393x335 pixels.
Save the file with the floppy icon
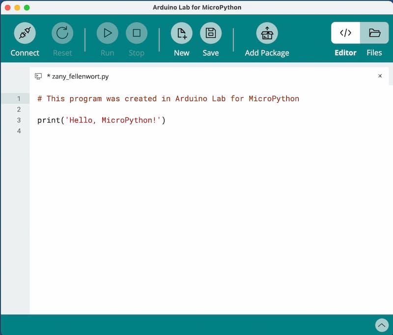point(211,33)
